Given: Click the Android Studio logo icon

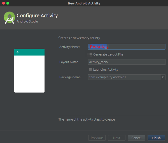Looking at the screenshot, I should [x=10, y=18].
